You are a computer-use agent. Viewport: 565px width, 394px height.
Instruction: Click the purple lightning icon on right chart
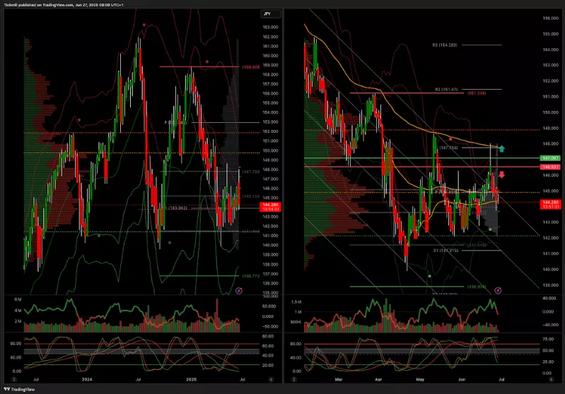(498, 289)
